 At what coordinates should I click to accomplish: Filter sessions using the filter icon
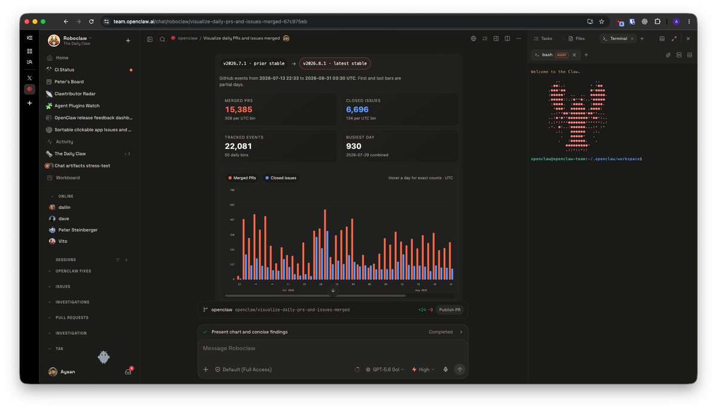(118, 260)
